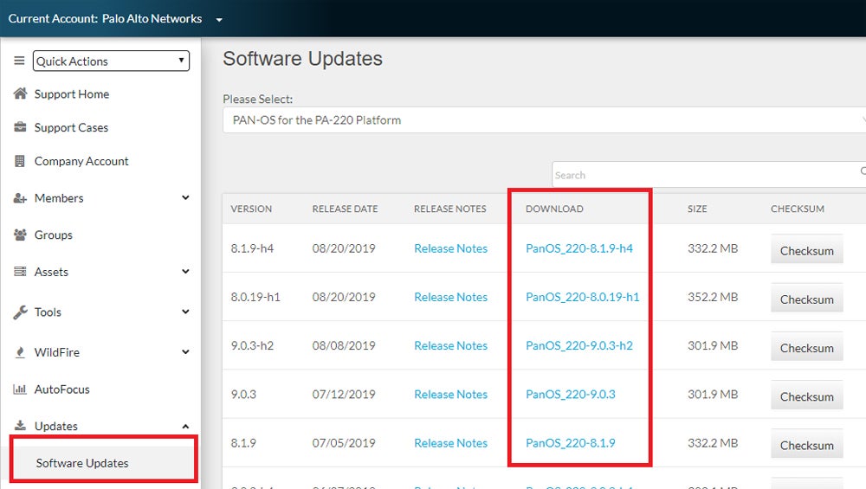Viewport: 866px width, 489px height.
Task: Click Checksum button for version 8.0.19-h1
Action: coord(806,299)
